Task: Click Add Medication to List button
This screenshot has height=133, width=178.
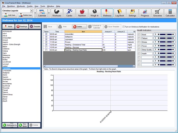Action: click(10, 125)
